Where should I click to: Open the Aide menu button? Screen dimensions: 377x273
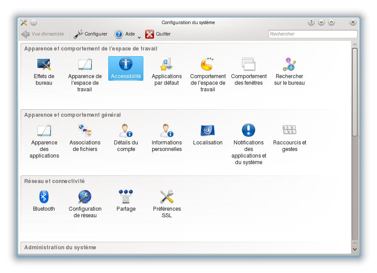(124, 34)
